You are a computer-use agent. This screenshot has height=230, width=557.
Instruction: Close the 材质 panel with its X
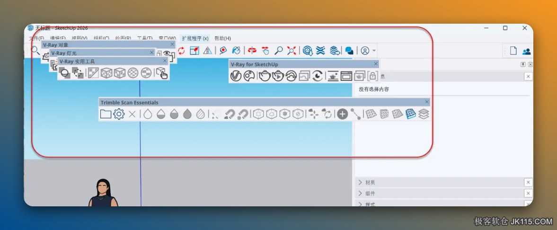coord(528,182)
